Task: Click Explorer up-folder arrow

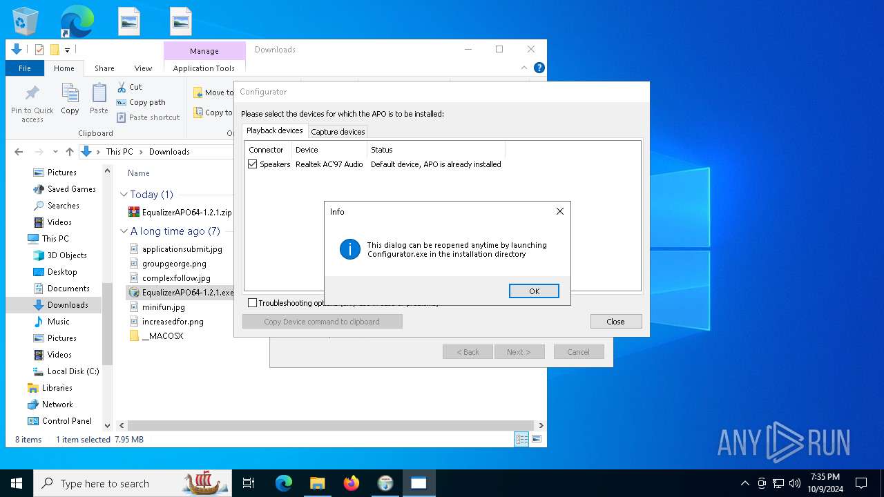Action: click(x=70, y=152)
